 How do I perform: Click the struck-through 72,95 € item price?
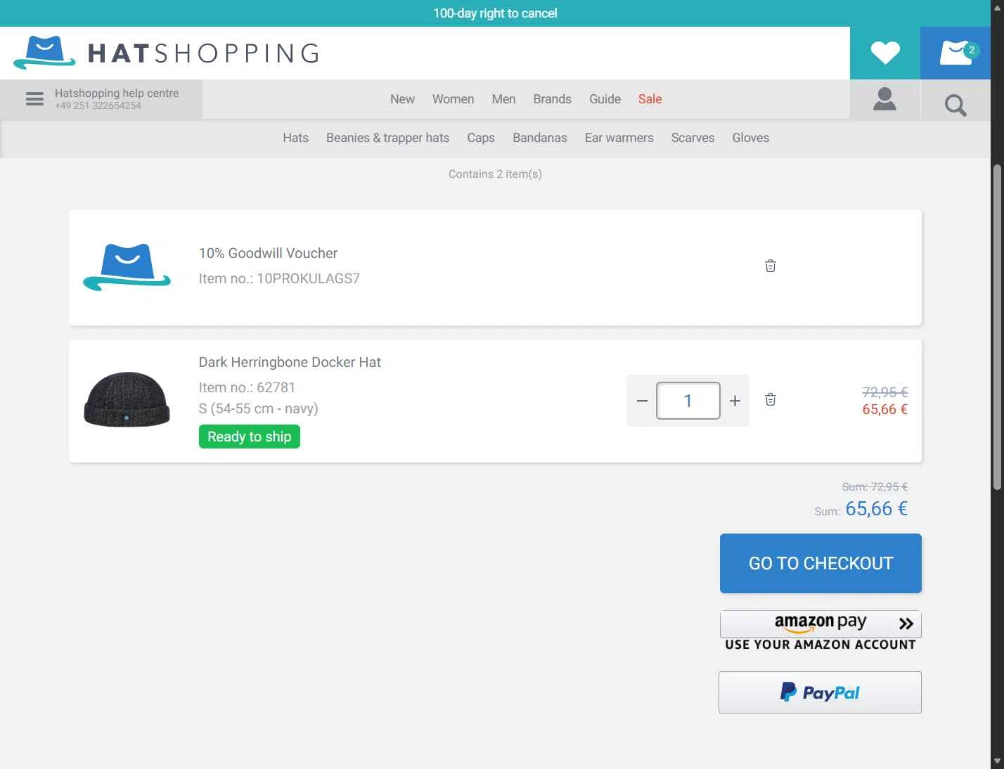click(x=884, y=392)
